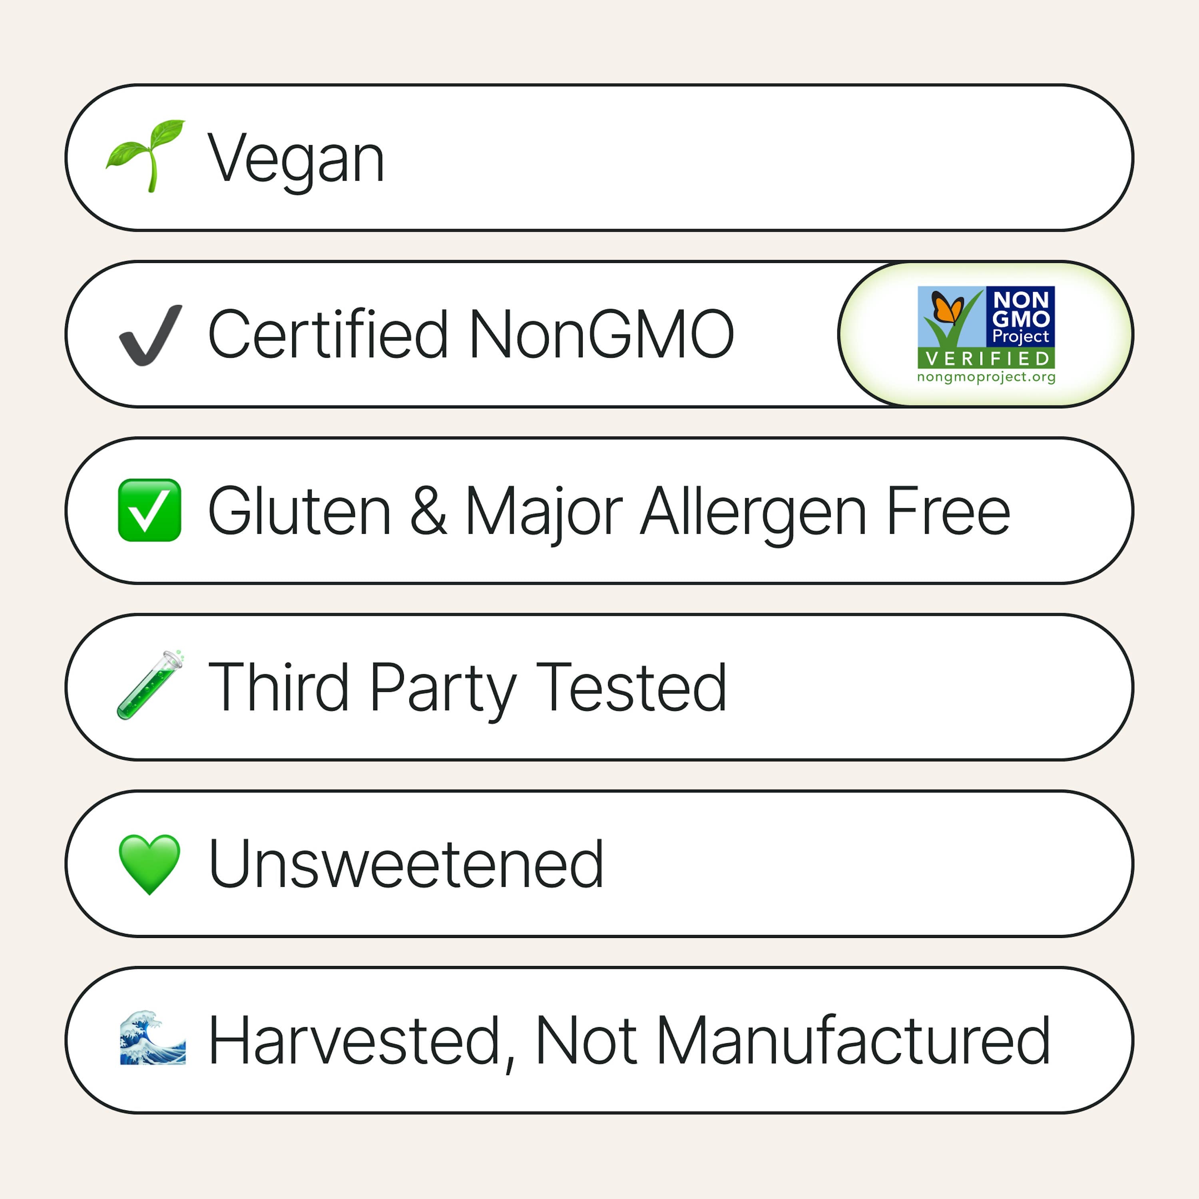Select the Certified NonGMO label

pos(471,335)
